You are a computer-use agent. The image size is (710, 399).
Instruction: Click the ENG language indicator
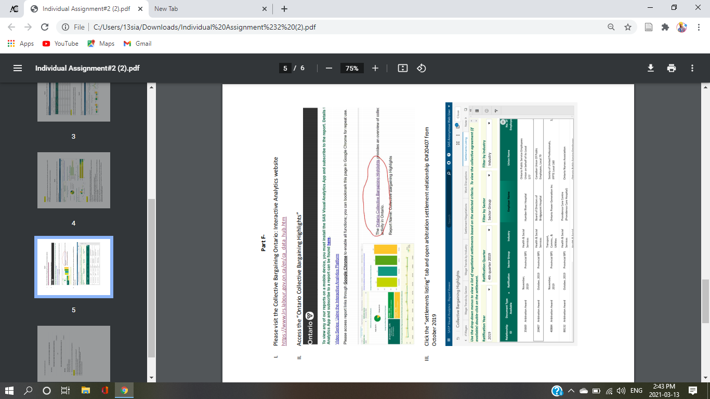pos(636,391)
